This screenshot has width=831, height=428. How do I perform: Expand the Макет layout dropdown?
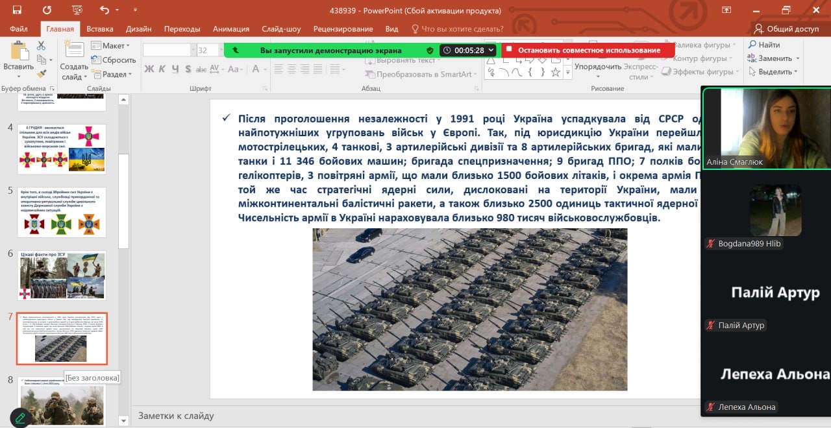110,46
